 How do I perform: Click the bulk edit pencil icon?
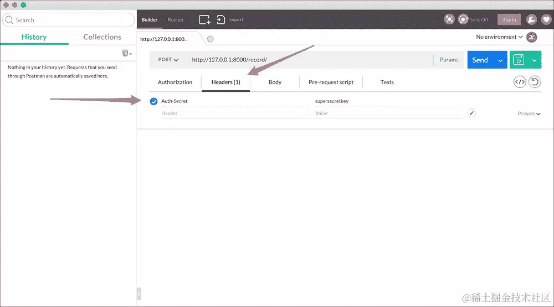click(x=471, y=113)
